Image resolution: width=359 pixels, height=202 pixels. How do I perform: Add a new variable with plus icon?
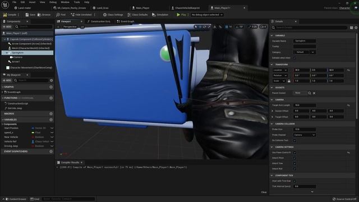51,120
